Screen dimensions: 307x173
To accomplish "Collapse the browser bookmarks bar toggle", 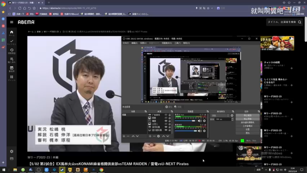I will tap(9, 14).
